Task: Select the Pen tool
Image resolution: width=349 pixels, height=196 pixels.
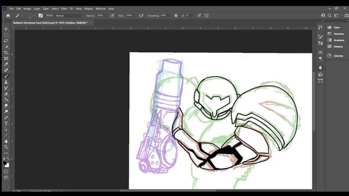Action: click(6, 118)
